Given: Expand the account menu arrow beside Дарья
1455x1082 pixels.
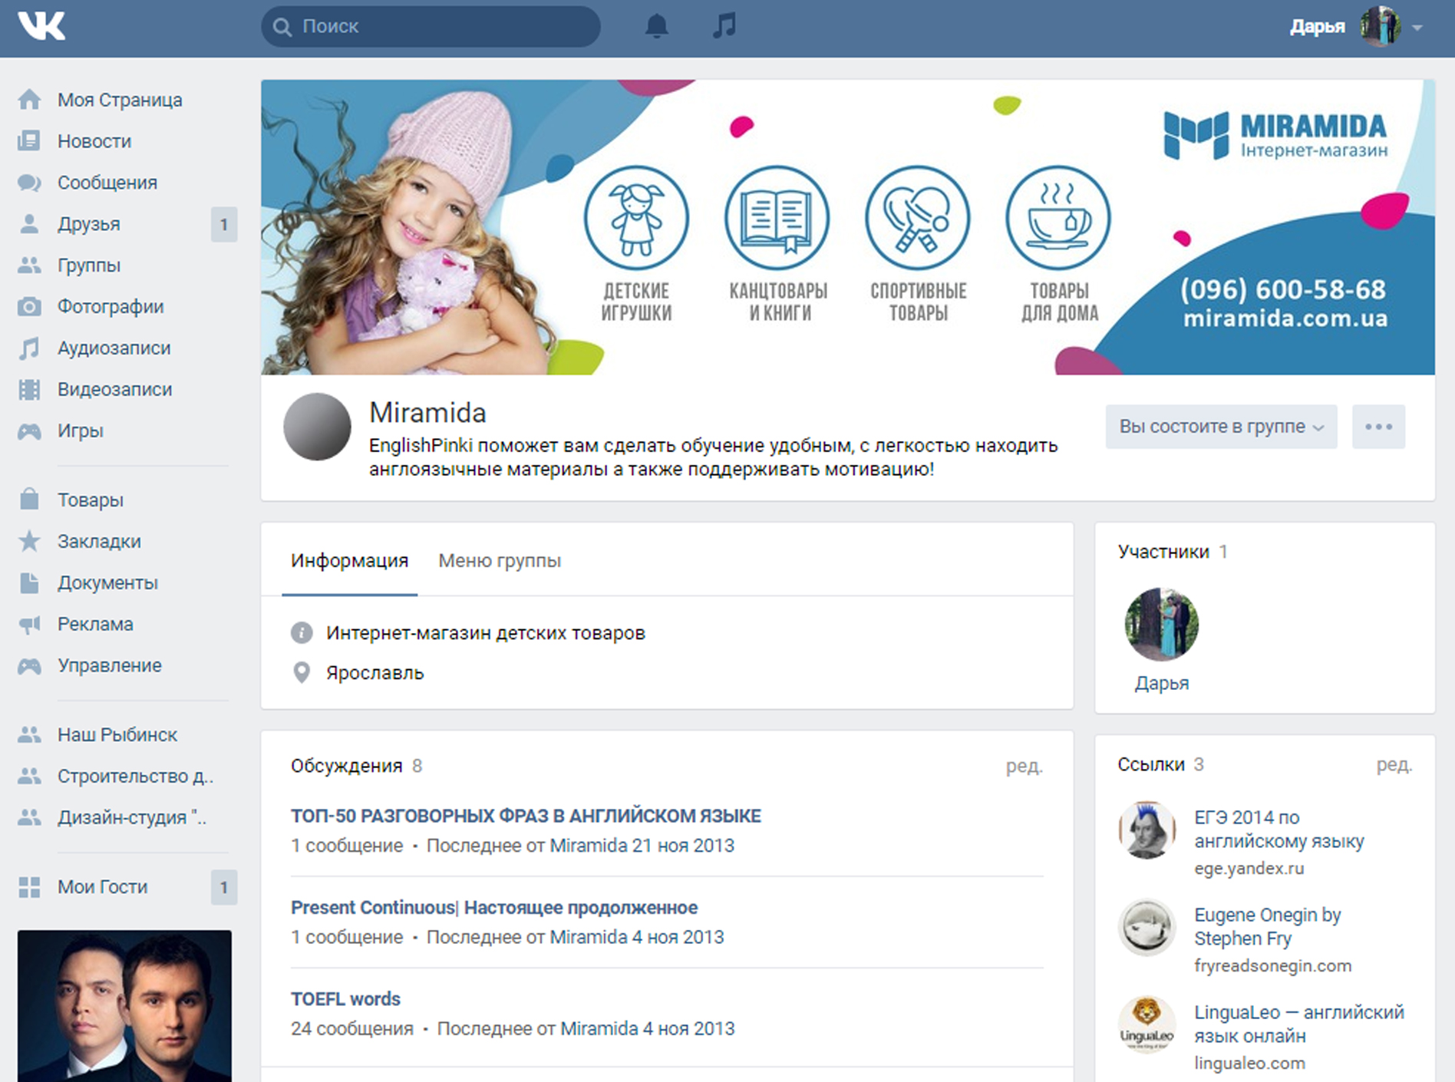Looking at the screenshot, I should pos(1417,28).
